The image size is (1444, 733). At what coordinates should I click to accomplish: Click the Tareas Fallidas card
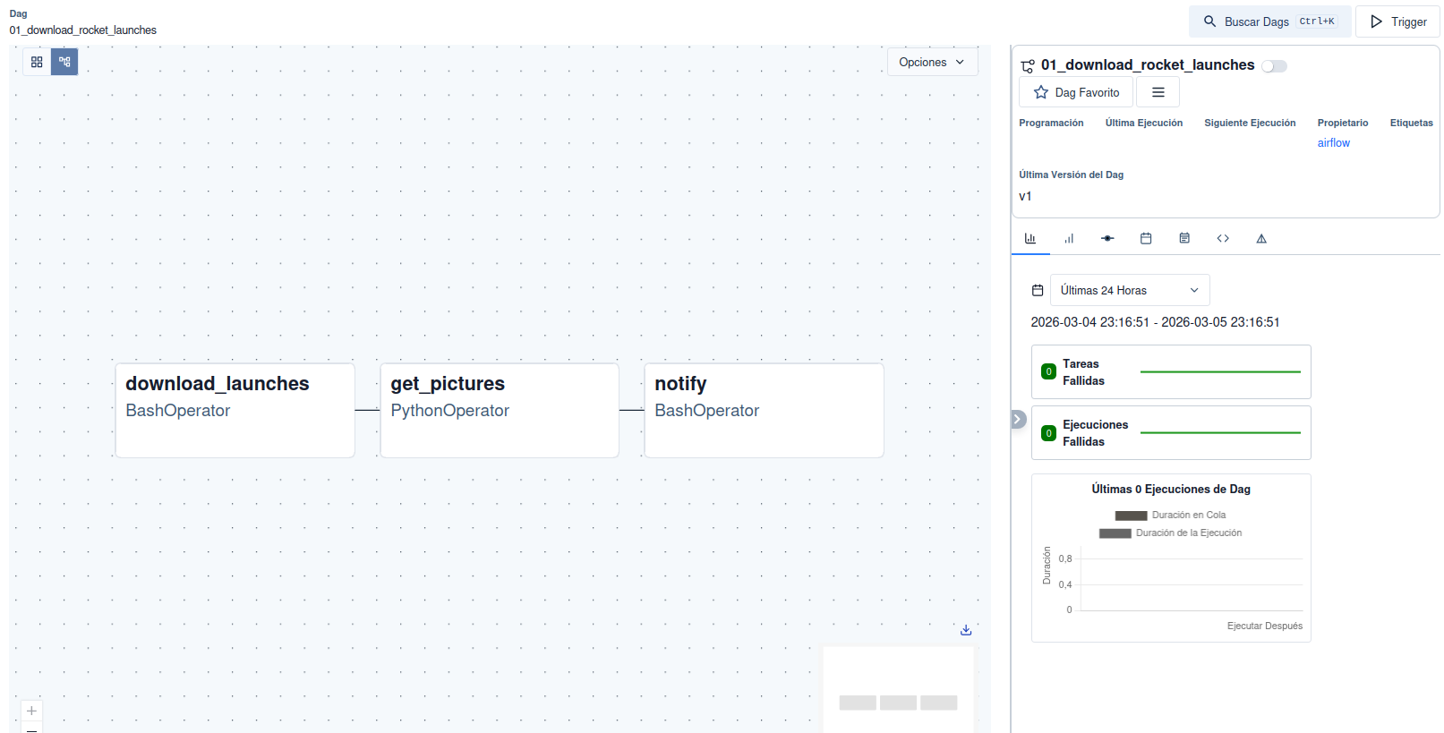[x=1170, y=371]
